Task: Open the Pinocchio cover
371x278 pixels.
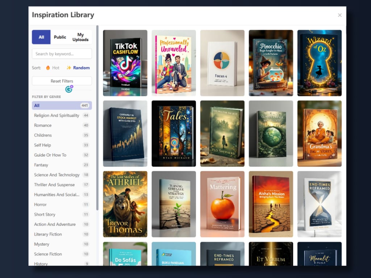Action: click(271, 63)
